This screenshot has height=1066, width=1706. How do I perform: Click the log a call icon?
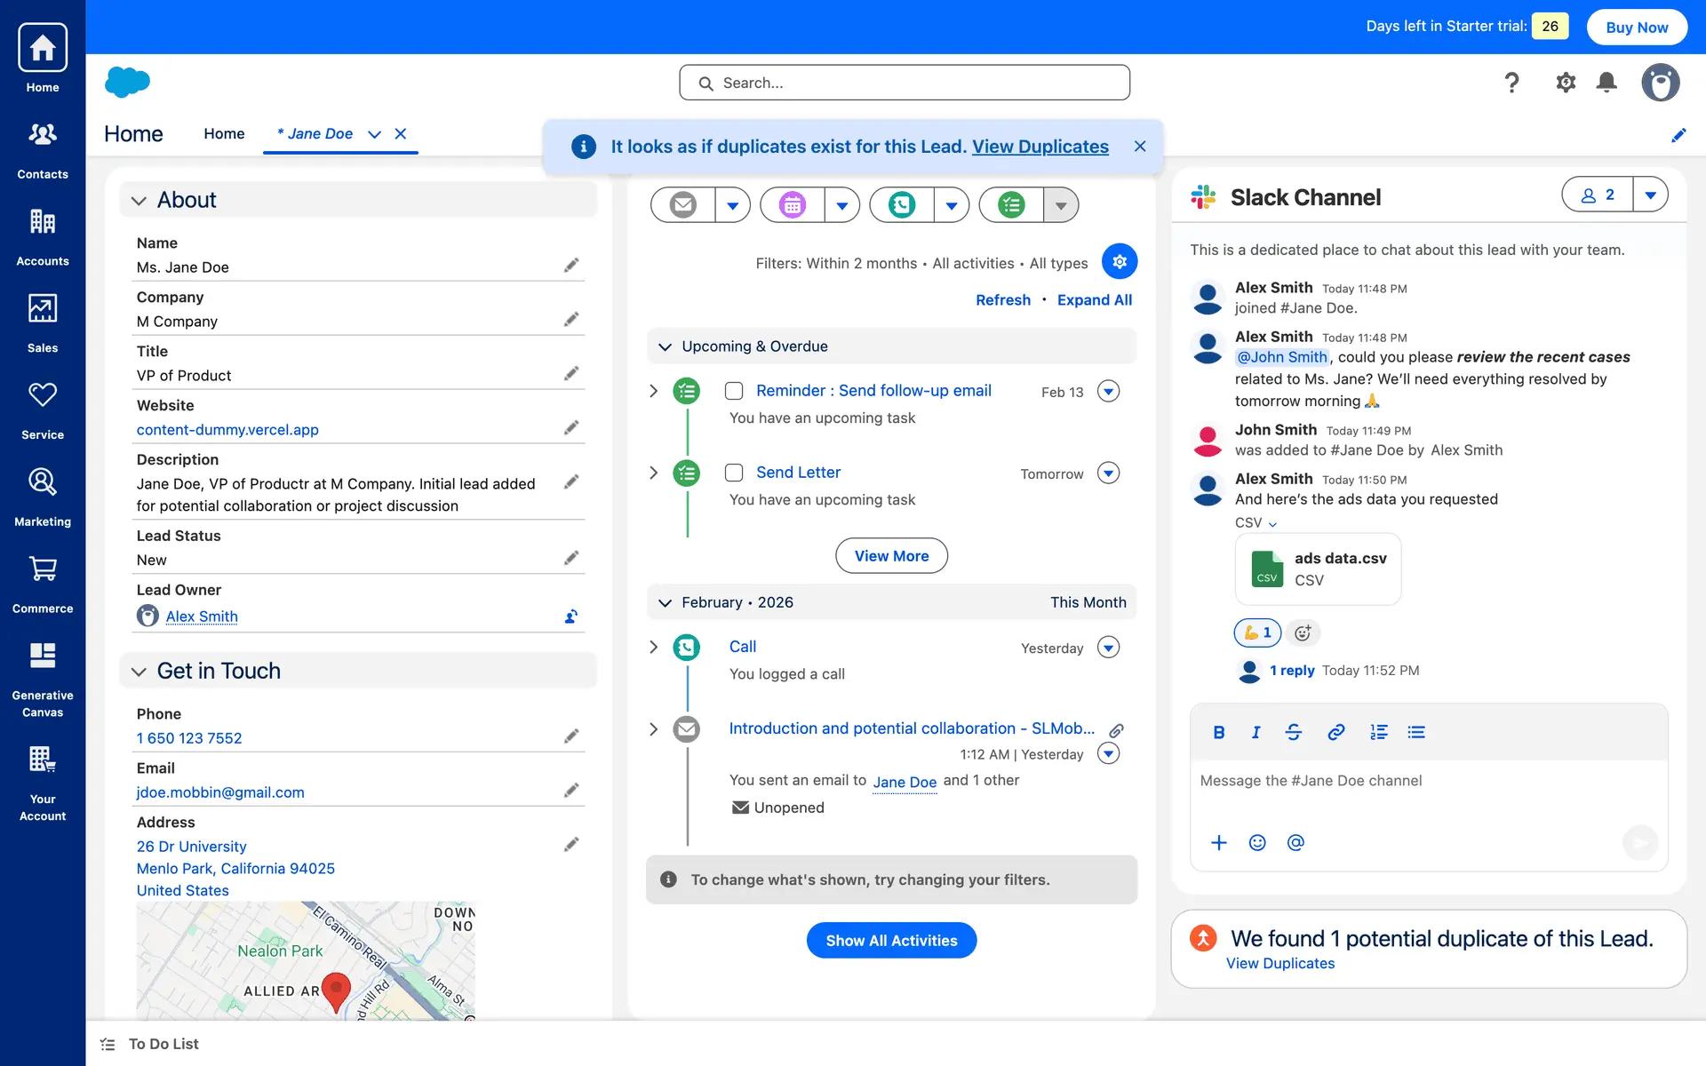point(901,205)
